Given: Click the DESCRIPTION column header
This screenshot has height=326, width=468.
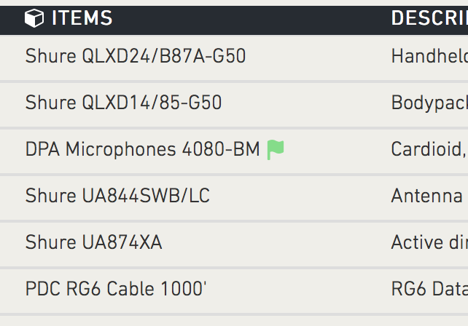Looking at the screenshot, I should (429, 18).
